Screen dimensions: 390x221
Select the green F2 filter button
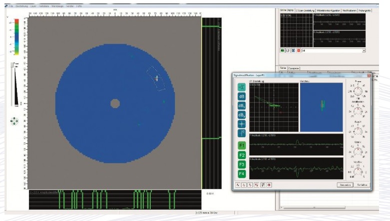(x=242, y=155)
